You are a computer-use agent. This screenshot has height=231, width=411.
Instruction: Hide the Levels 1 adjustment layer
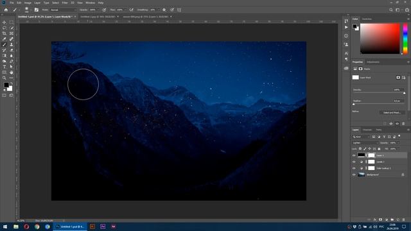point(354,162)
